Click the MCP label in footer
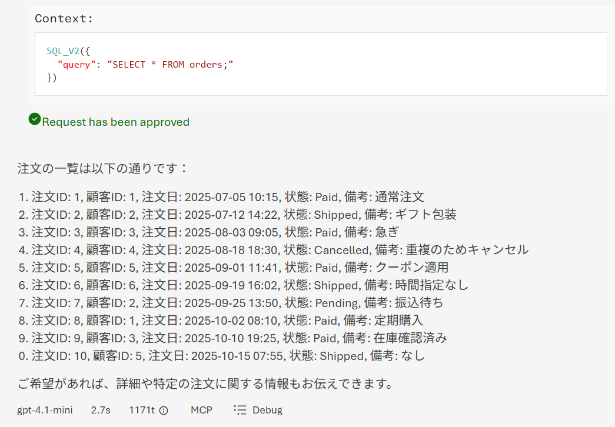615x427 pixels. point(202,410)
